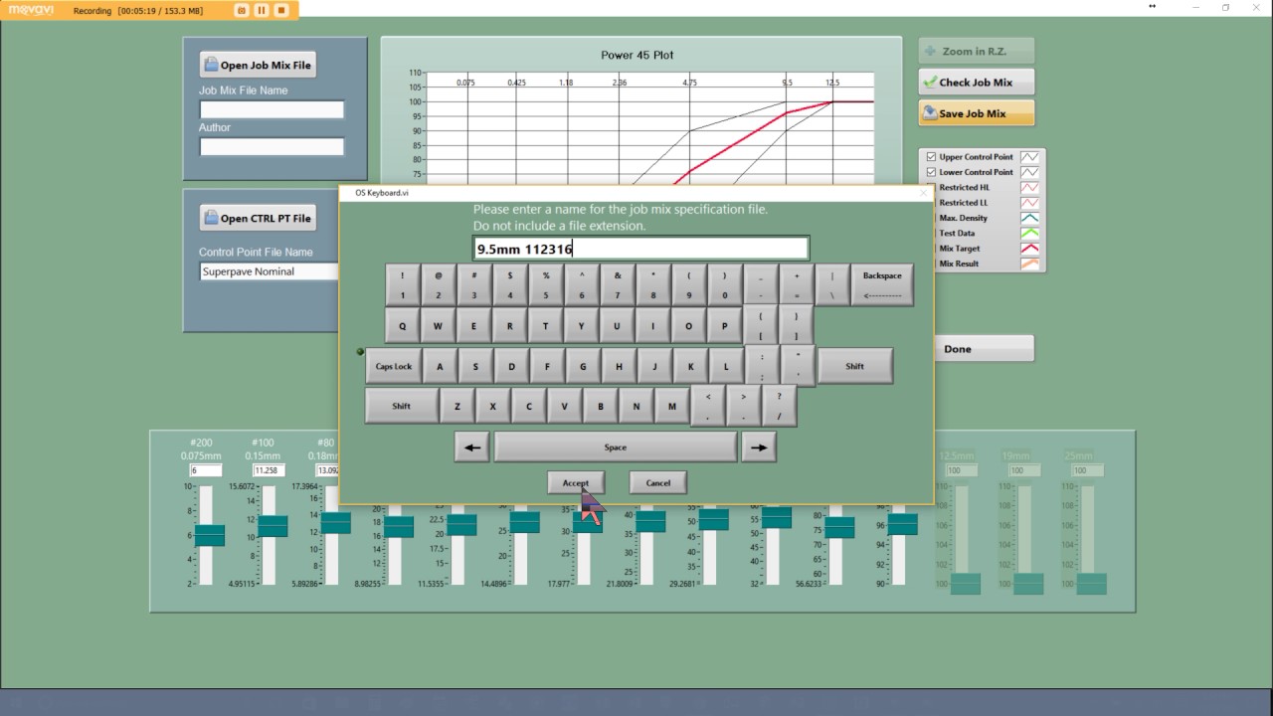The width and height of the screenshot is (1273, 716).
Task: Click the Save Job Mix button
Action: 976,113
